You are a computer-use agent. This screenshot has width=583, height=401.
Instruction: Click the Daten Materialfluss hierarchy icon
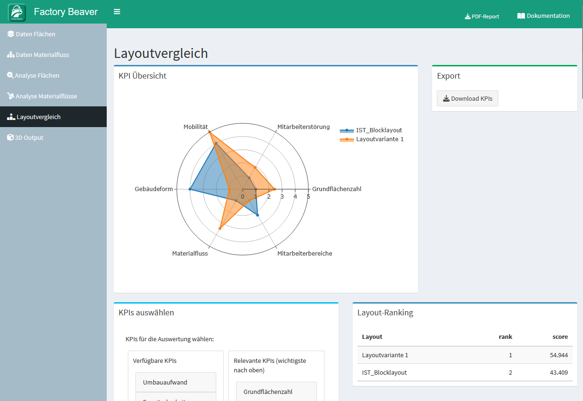pyautogui.click(x=10, y=55)
